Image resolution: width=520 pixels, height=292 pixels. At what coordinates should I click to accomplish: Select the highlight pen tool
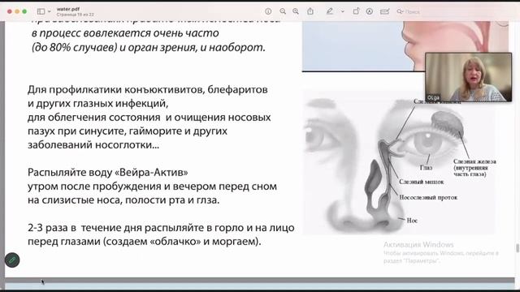point(329,11)
